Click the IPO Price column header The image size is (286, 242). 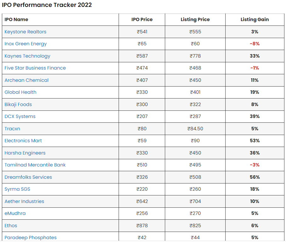(142, 20)
